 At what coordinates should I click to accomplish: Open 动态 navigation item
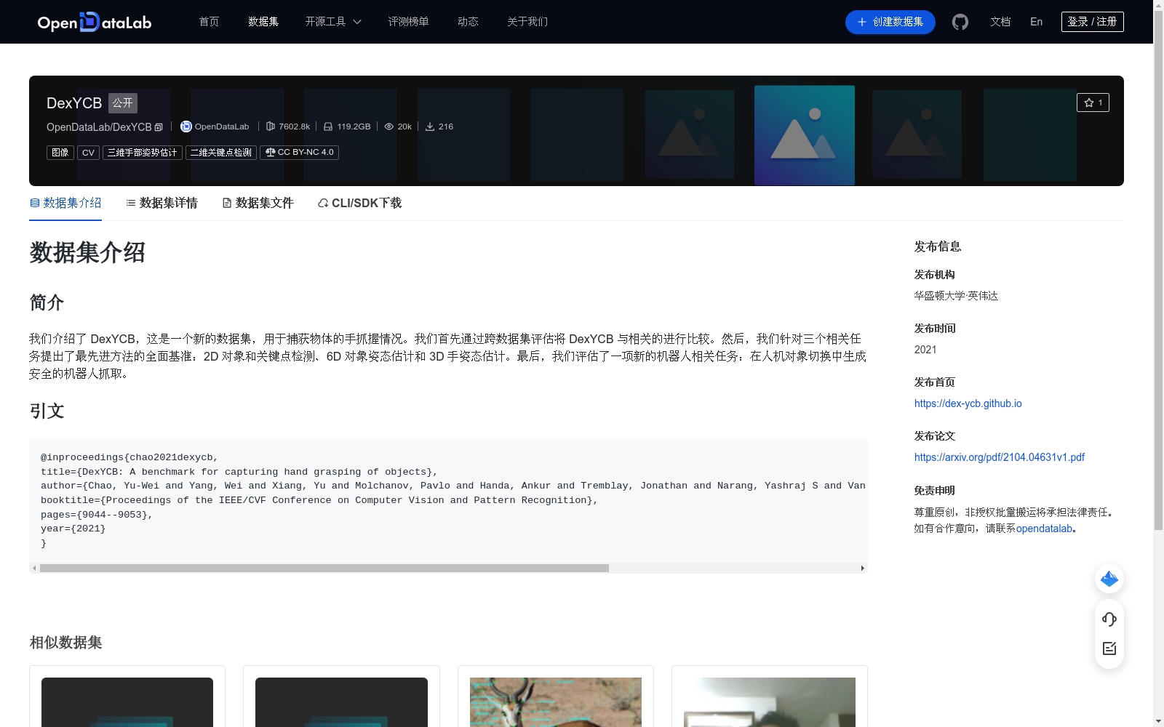tap(468, 22)
